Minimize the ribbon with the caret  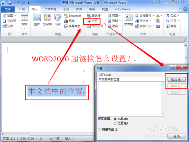[180, 9]
